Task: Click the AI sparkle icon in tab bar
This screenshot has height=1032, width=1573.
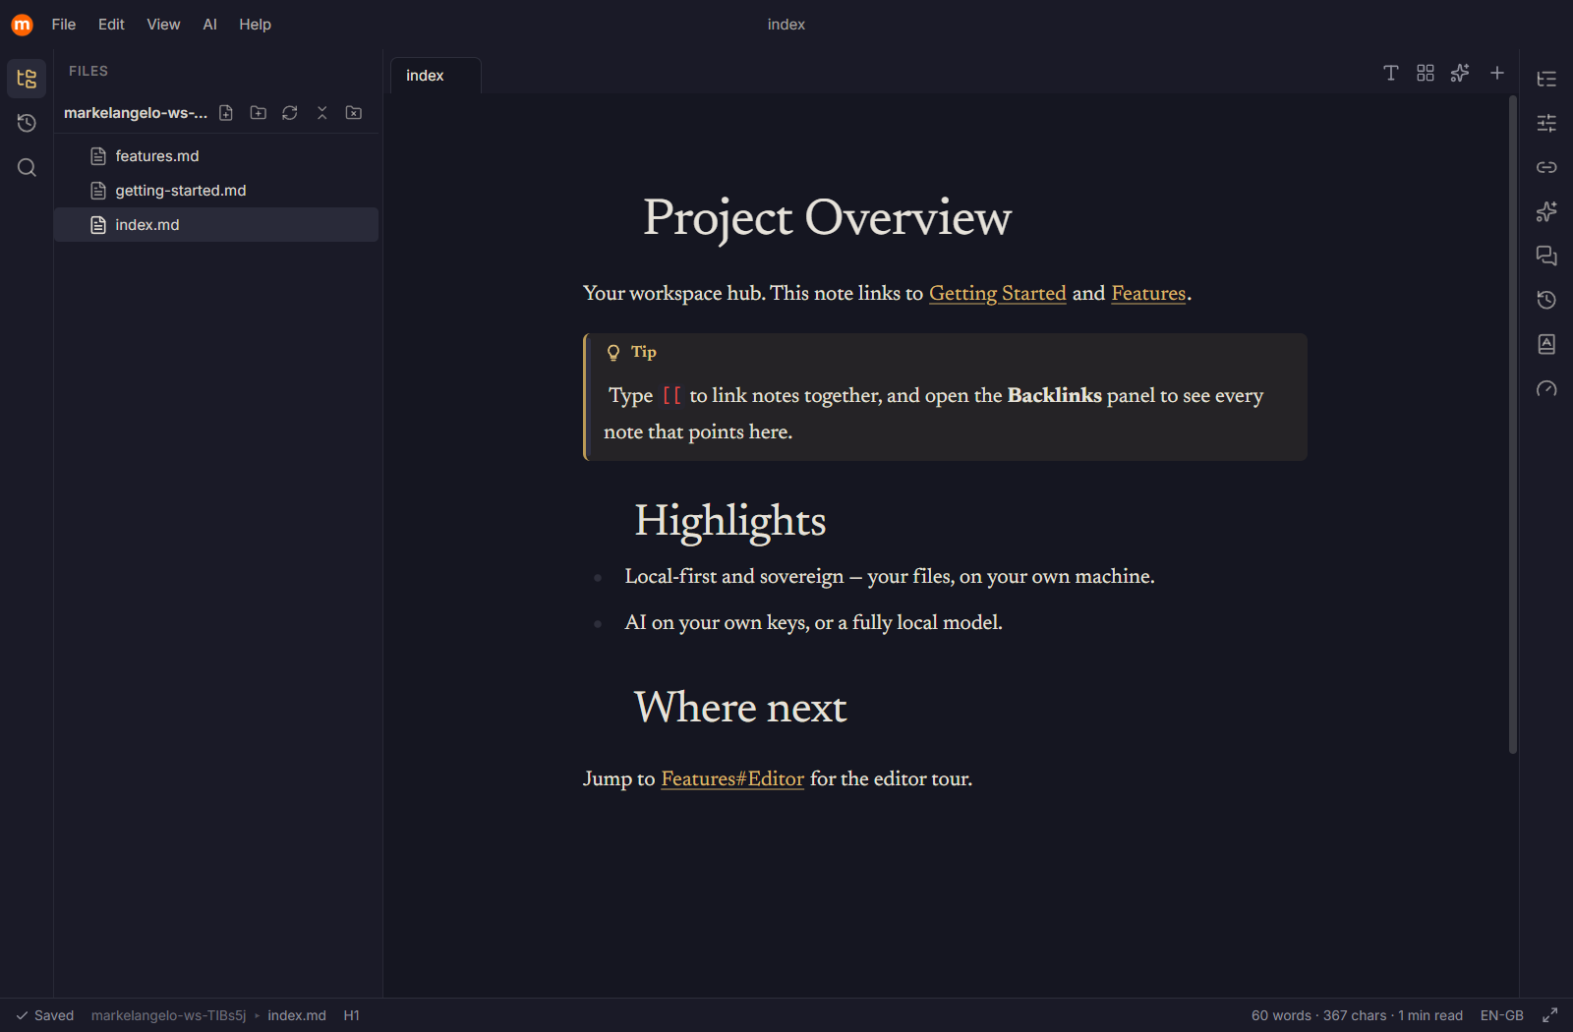Action: point(1460,73)
